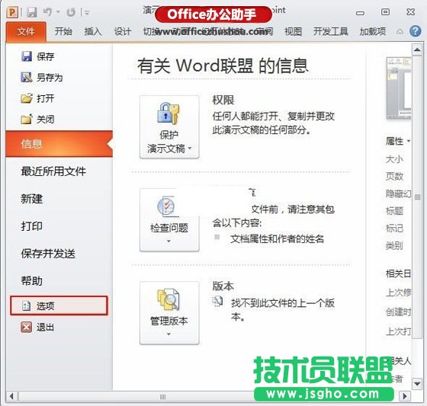Open Customize Quick Access Toolbar dropdown

[87, 12]
